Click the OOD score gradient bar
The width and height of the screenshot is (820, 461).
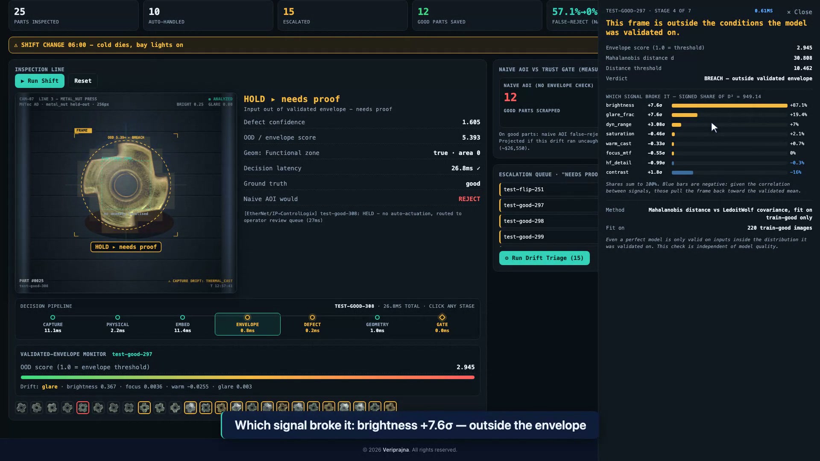click(248, 377)
